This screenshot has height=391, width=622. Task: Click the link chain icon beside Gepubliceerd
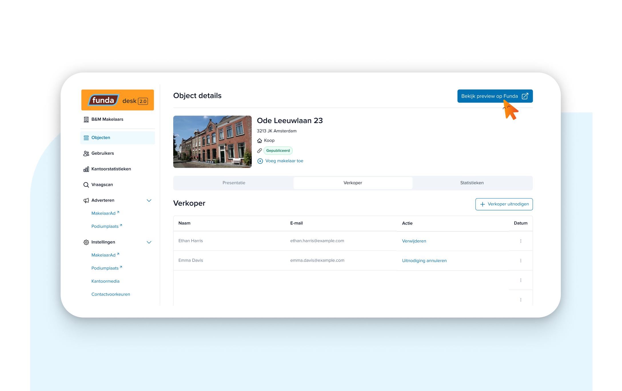tap(260, 151)
